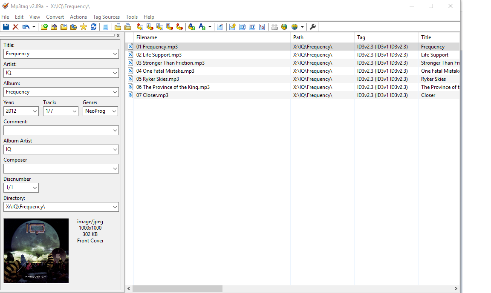Click the Actions icon with yellow arrow
The height and width of the screenshot is (293, 491).
click(192, 27)
